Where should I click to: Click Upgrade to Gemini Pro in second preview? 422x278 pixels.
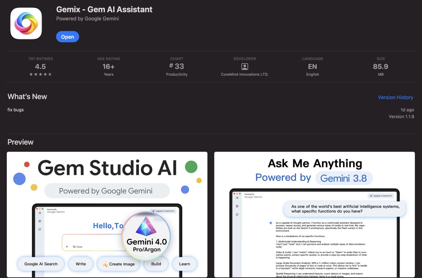tap(380, 196)
